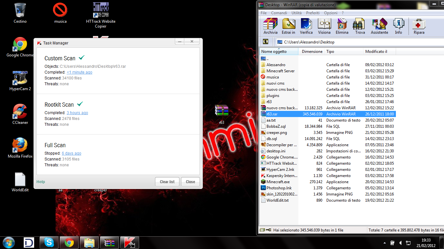The height and width of the screenshot is (249, 444).
Task: Select the CCleaner desktop icon
Action: (x=20, y=114)
